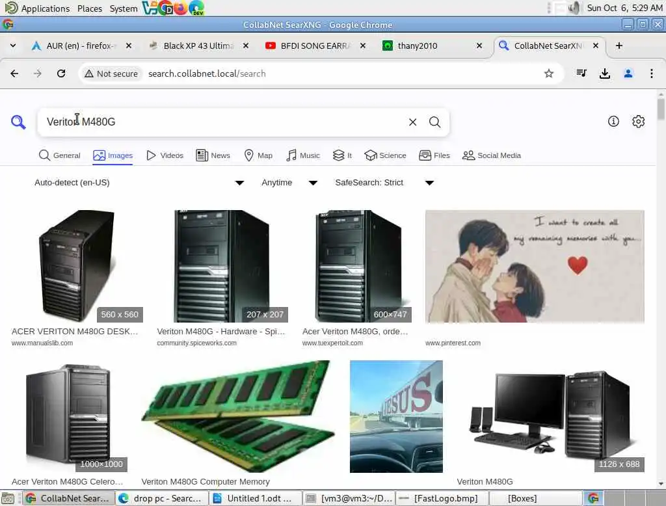Open the truck highway photo thumbnail
666x506 pixels.
tap(396, 416)
